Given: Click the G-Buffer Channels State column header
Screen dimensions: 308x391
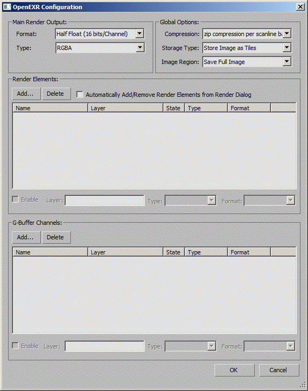Looking at the screenshot, I should (x=174, y=252).
